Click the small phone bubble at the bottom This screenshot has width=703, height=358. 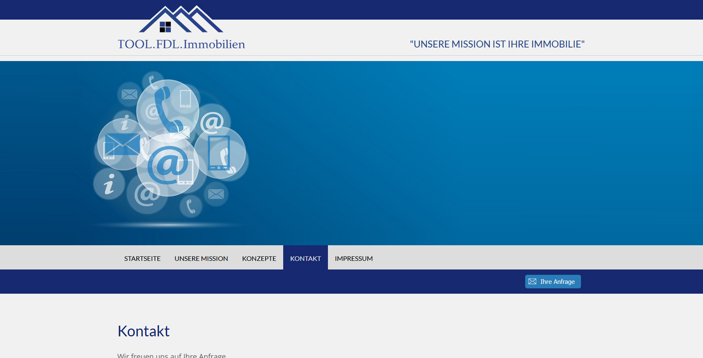pyautogui.click(x=191, y=206)
